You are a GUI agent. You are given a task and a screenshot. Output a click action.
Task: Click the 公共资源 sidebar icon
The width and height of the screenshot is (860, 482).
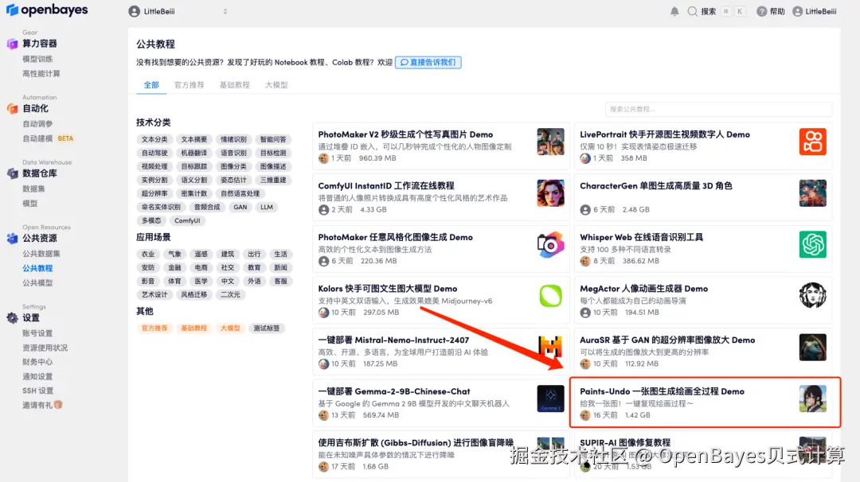(x=12, y=239)
